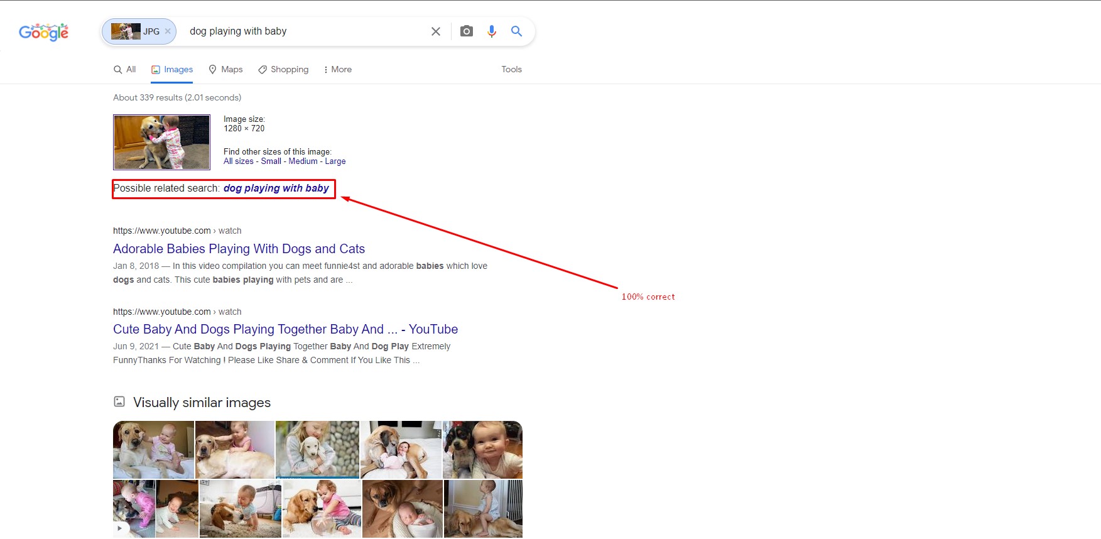Click the image icon beside Visually similar images

[x=119, y=401]
